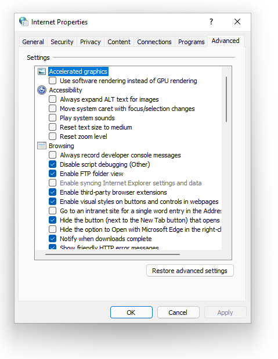Click the vertical scrollbar in settings list

click(x=226, y=99)
